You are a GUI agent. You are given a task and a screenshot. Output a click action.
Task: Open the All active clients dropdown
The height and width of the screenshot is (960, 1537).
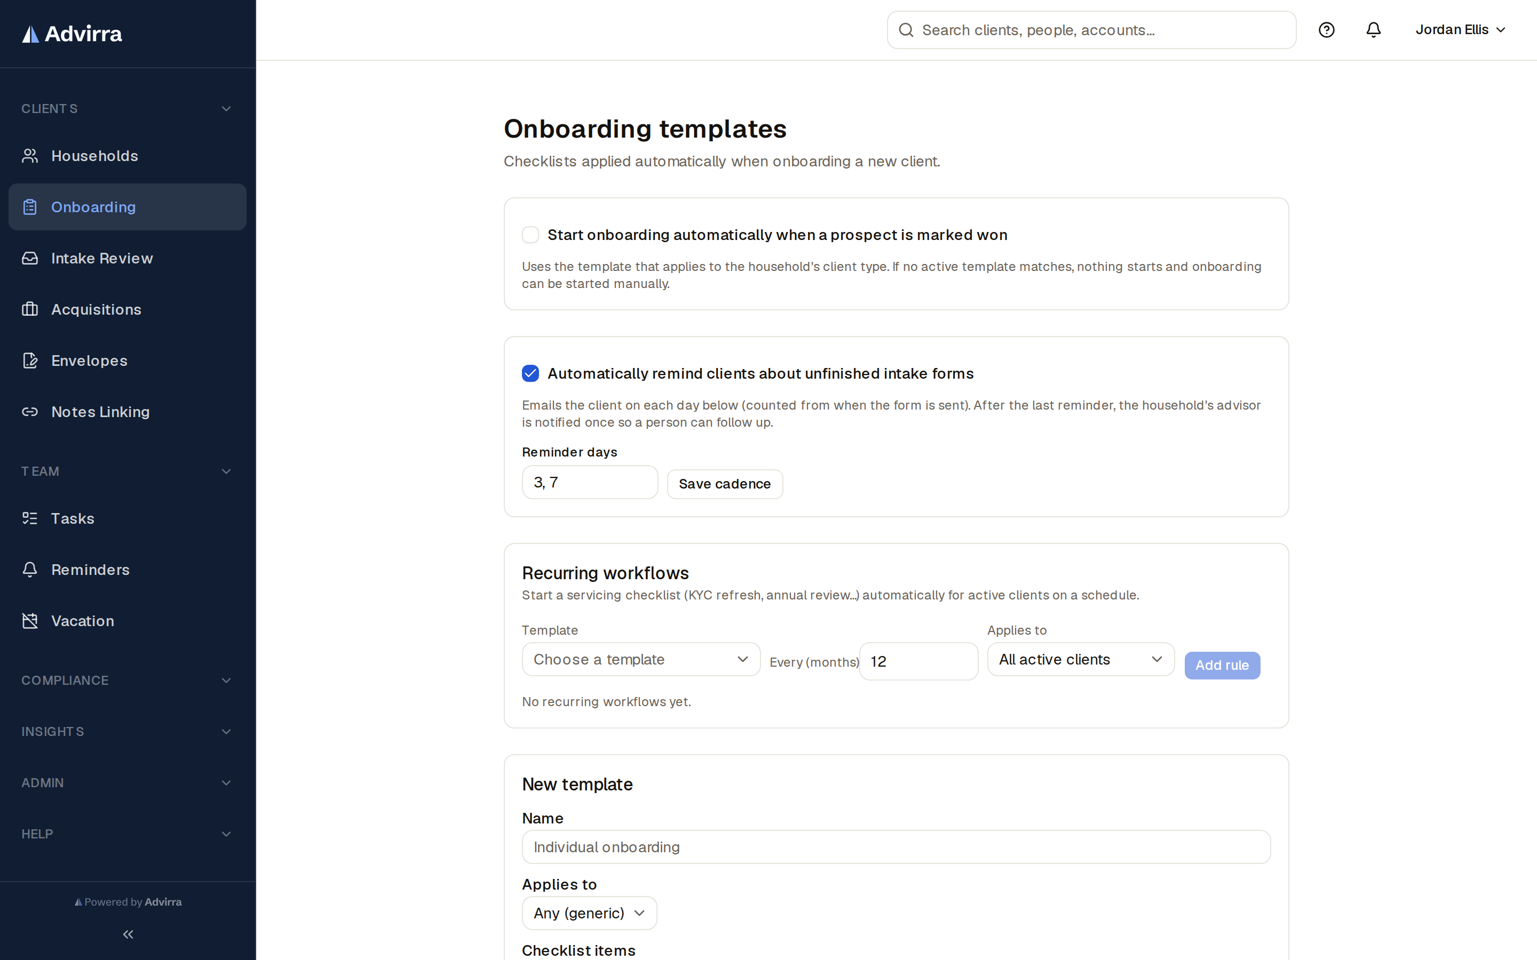1080,659
